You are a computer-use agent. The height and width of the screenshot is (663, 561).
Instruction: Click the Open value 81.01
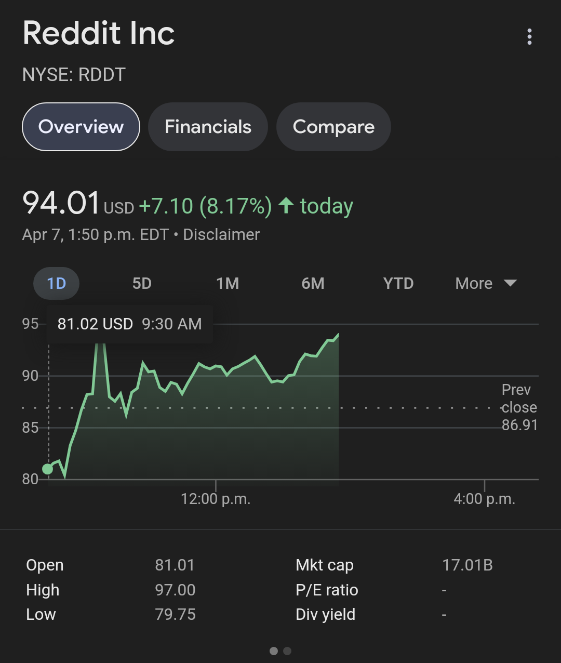pyautogui.click(x=175, y=565)
